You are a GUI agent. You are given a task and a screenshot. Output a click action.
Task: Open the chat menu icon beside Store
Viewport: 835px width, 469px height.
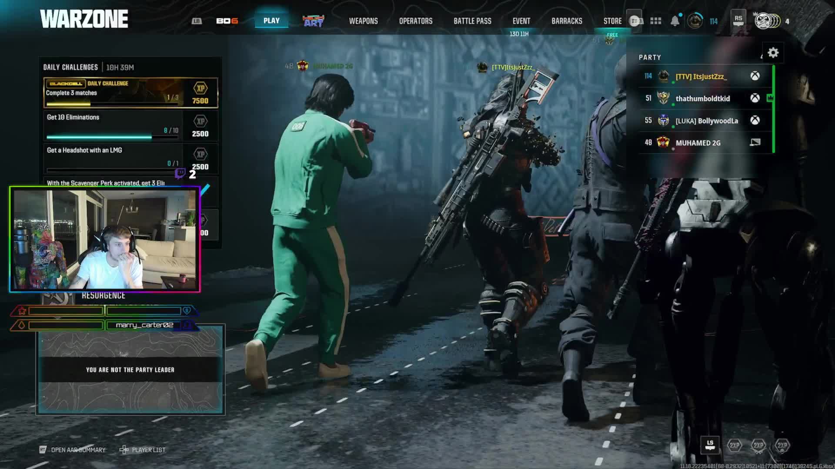coord(635,21)
